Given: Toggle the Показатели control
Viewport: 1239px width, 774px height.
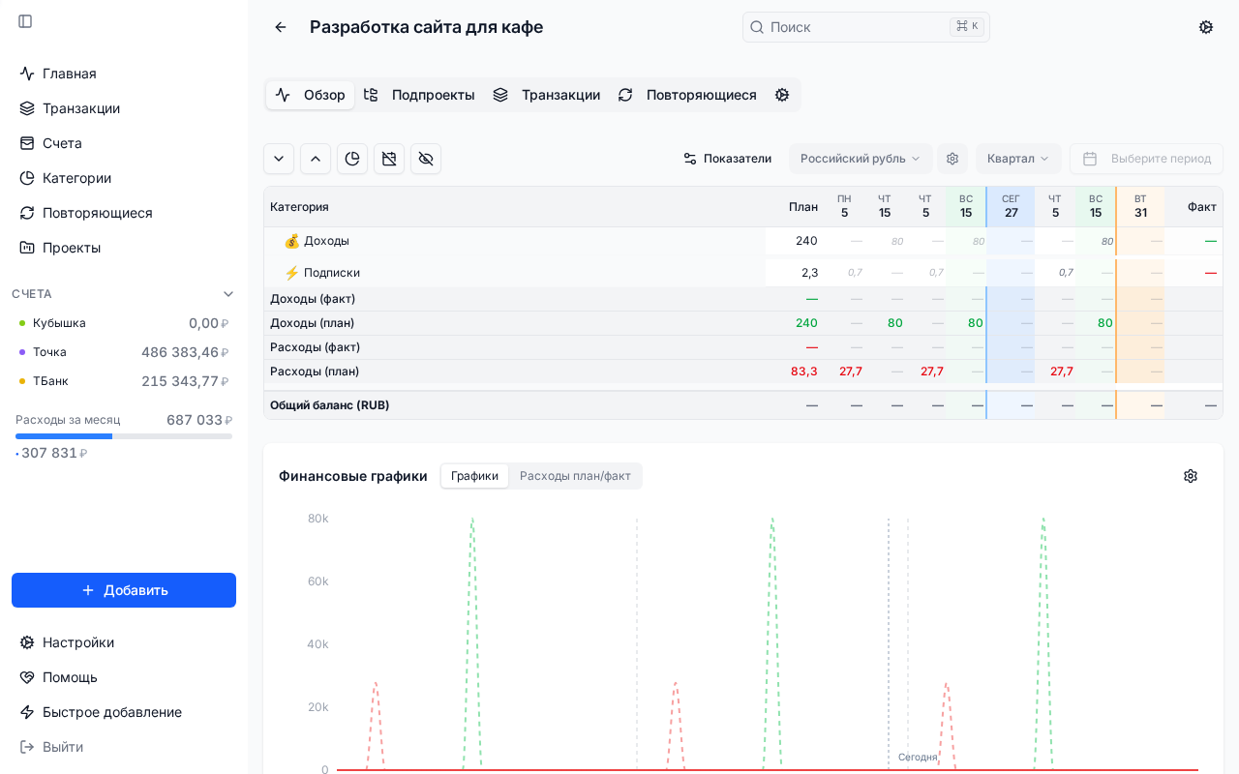Looking at the screenshot, I should (x=727, y=159).
